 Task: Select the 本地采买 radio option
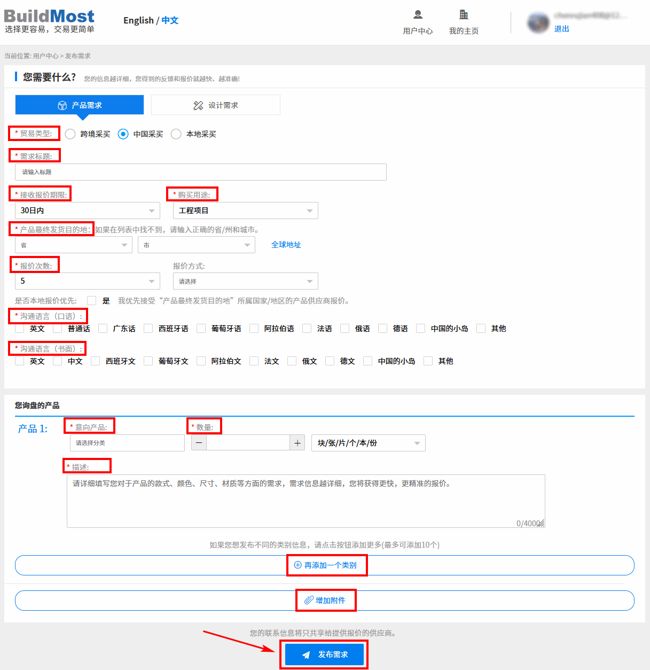176,134
